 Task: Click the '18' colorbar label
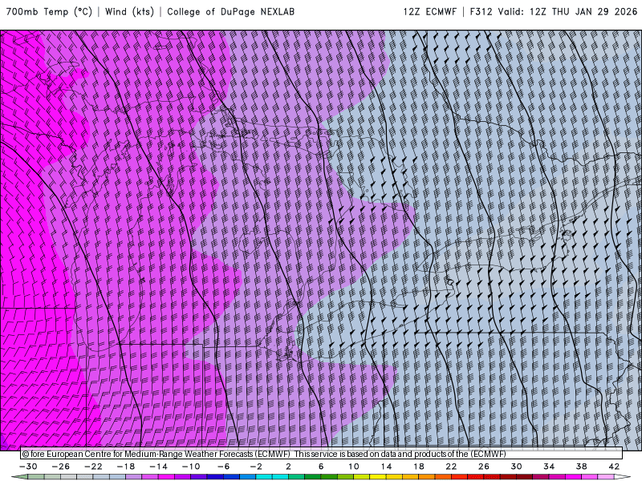point(419,467)
